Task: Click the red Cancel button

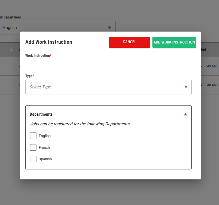Action: [x=129, y=42]
